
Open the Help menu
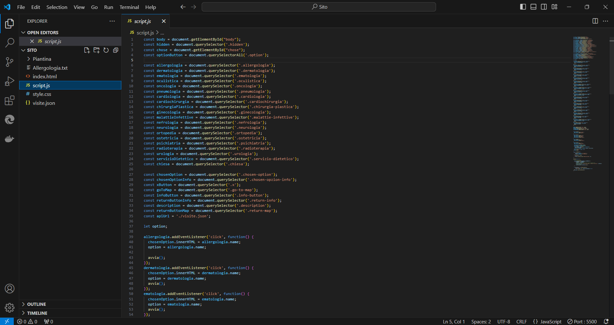[150, 7]
